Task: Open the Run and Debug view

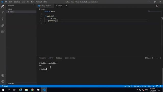Action: pyautogui.click(x=3, y=25)
